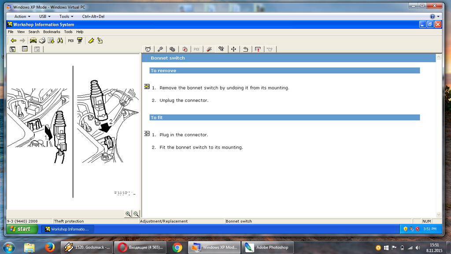Open Adobe Photoshop from the taskbar

coord(267,247)
